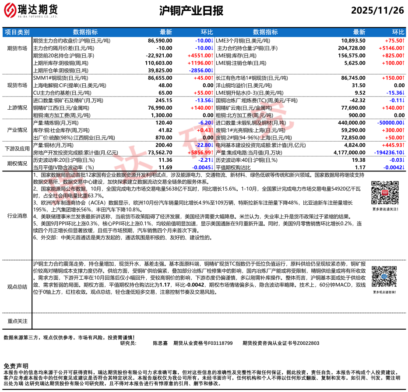Select the 期货市场 category cell
408x392 pixels.
coord(17,48)
